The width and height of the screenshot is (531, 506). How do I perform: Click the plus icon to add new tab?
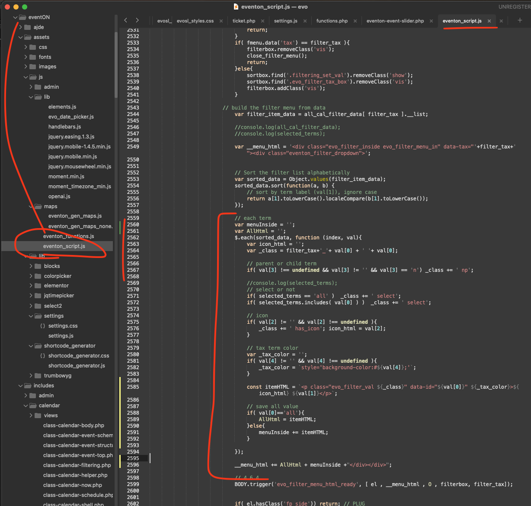click(520, 20)
